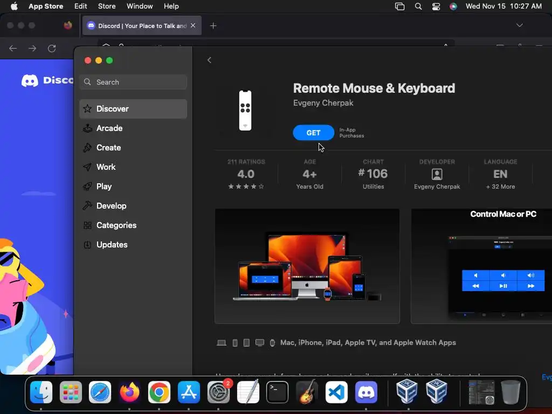Open the Edit menu
Viewport: 552px width, 414px height.
pos(81,6)
